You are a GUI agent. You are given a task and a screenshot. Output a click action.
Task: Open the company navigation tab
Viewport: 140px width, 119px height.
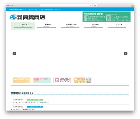point(94,26)
